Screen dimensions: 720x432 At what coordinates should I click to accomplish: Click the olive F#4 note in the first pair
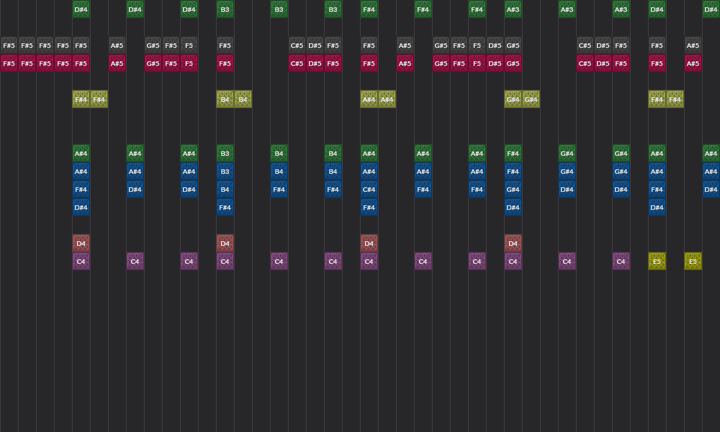[x=81, y=99]
